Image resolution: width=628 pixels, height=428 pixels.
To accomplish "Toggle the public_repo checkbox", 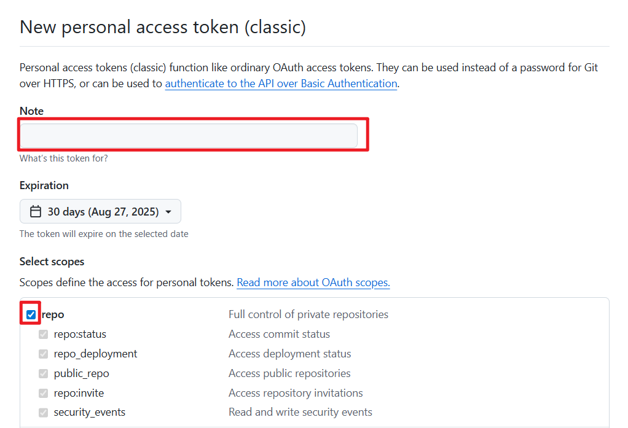I will [x=43, y=373].
